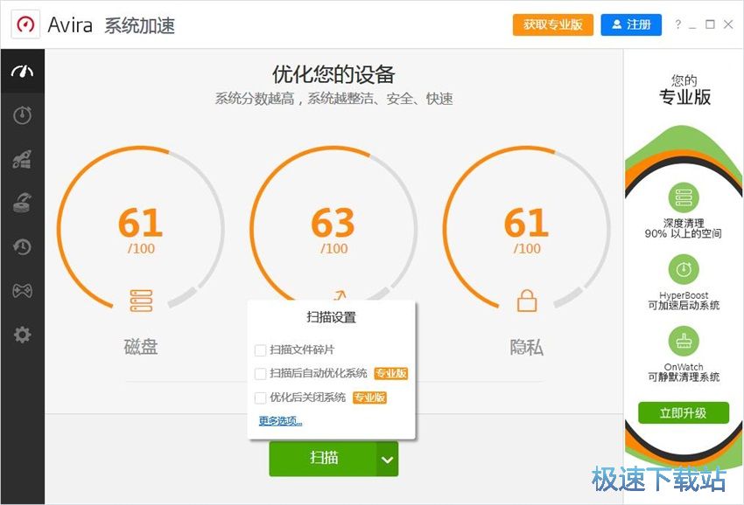Screen dimensions: 744x505
Task: Open the 更多选项 link
Action: click(280, 420)
